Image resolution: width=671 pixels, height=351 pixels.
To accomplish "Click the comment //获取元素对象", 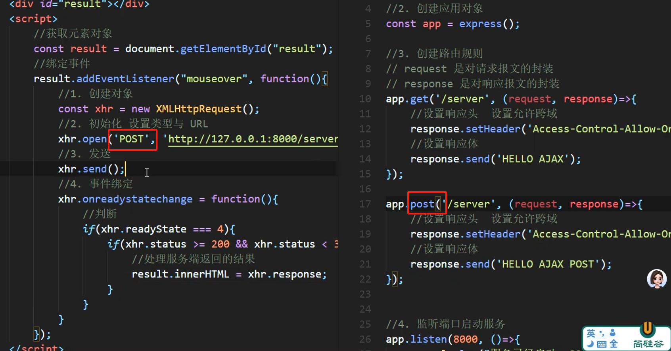I will click(73, 34).
